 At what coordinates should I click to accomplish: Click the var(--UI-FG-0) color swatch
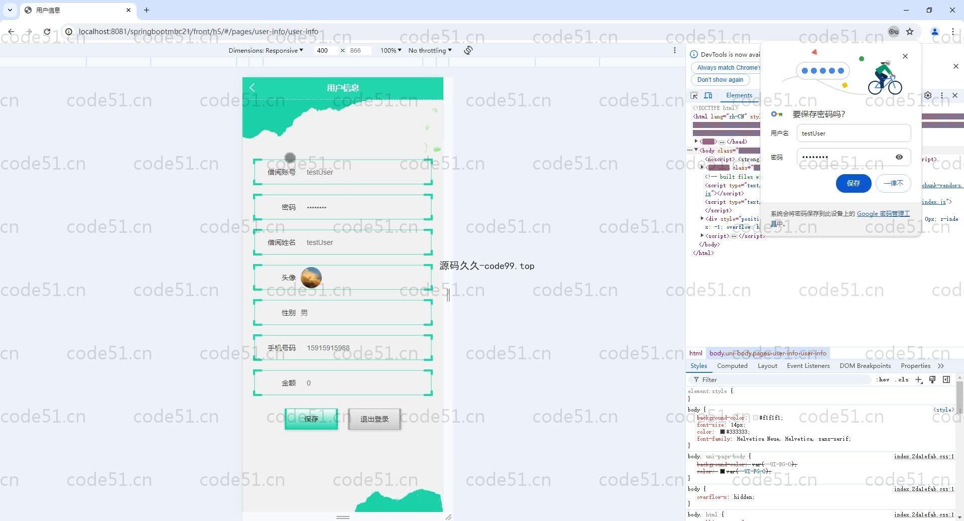[722, 471]
